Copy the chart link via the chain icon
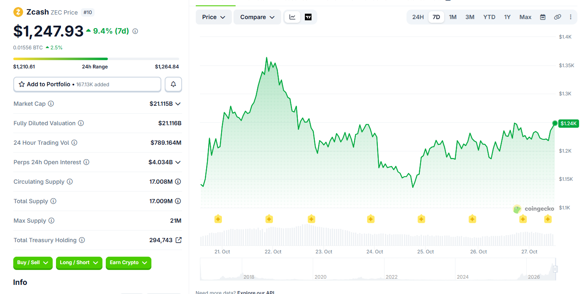584x294 pixels. click(x=557, y=17)
